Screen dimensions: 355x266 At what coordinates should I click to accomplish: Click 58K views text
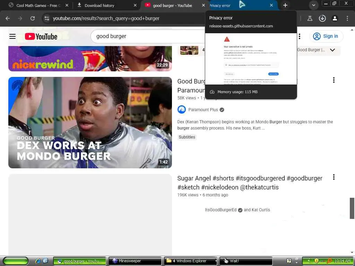tap(187, 98)
